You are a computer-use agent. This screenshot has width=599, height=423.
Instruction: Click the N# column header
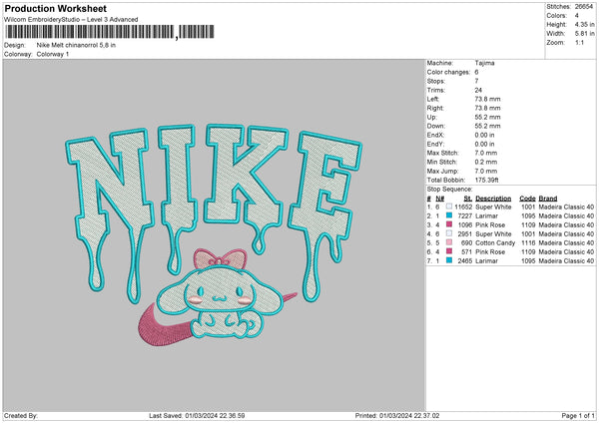coord(439,199)
